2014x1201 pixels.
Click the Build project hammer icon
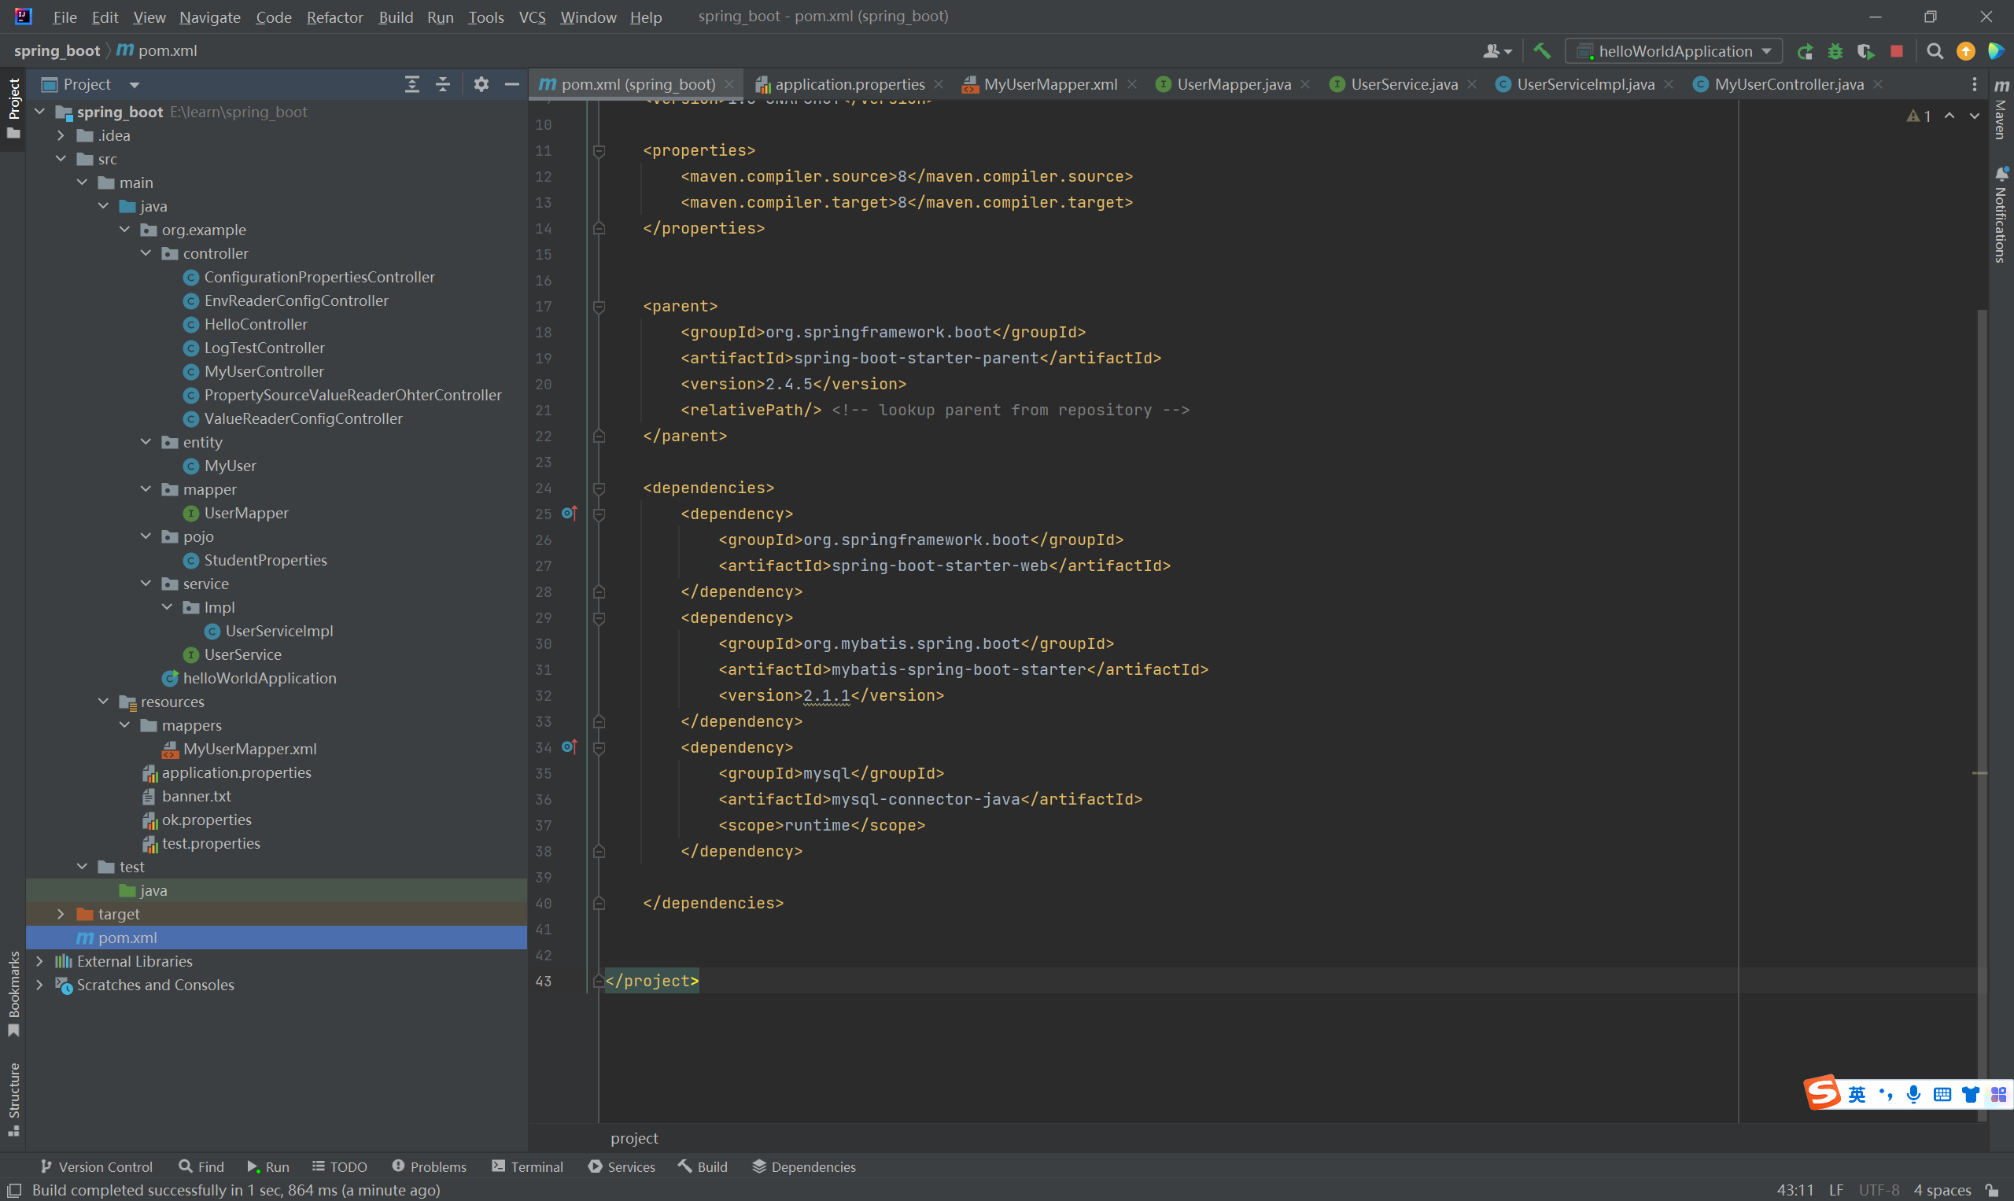click(1542, 51)
